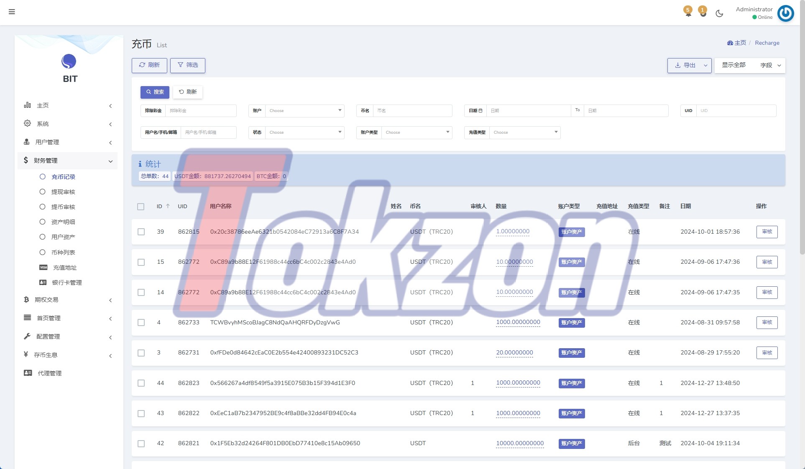Select checkbox for row ID 44

(x=141, y=383)
